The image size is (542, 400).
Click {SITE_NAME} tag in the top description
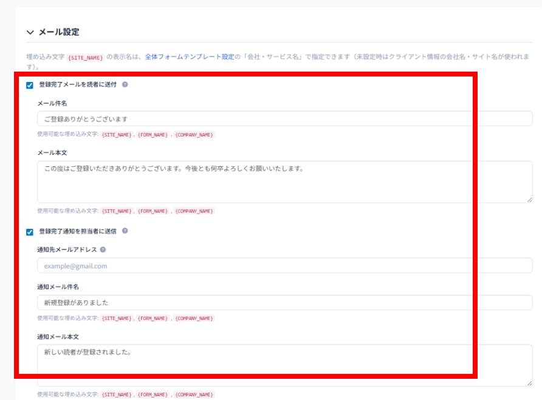pos(86,58)
